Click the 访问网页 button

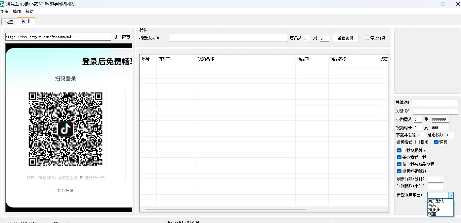click(122, 37)
